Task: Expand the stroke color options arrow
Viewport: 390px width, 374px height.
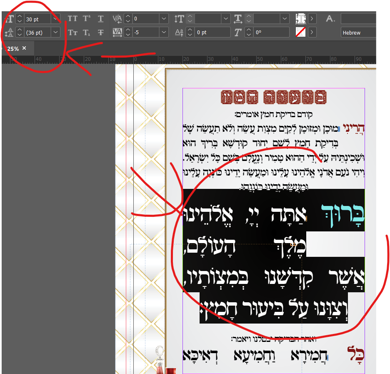Action: point(312,32)
